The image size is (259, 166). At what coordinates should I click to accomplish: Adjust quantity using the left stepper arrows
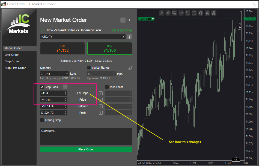click(42, 74)
